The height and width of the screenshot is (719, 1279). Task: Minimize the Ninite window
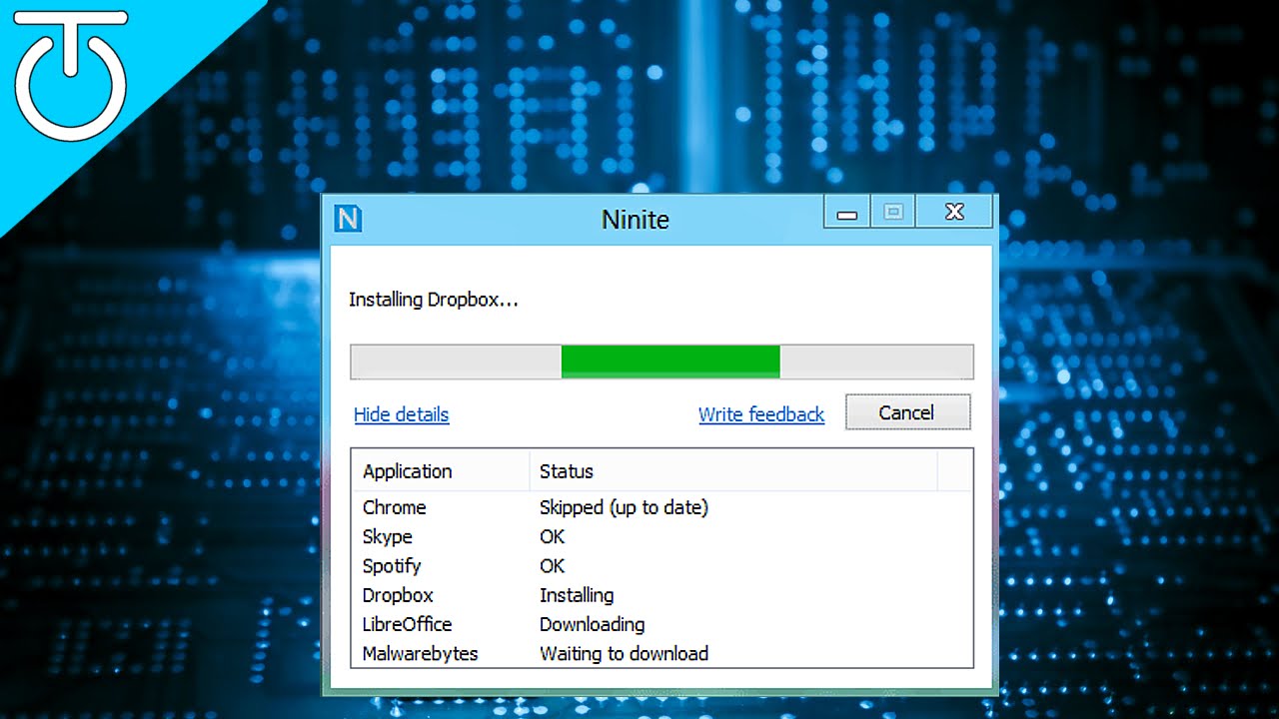(847, 212)
